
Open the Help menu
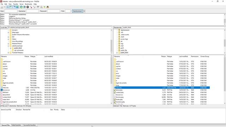[35, 4]
